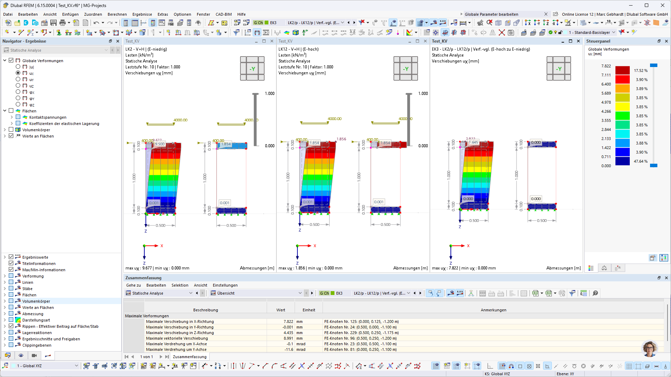Click the Navigator Display eye tab icon
Viewport: 671px width, 377px height.
tap(21, 355)
